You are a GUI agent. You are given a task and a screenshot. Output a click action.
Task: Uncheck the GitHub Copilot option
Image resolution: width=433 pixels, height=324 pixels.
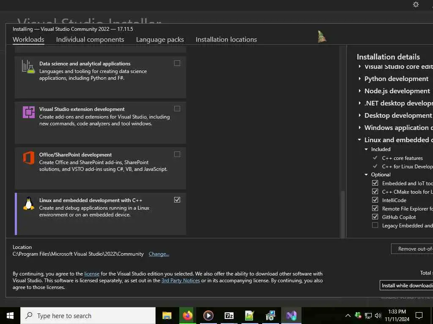[x=375, y=217]
